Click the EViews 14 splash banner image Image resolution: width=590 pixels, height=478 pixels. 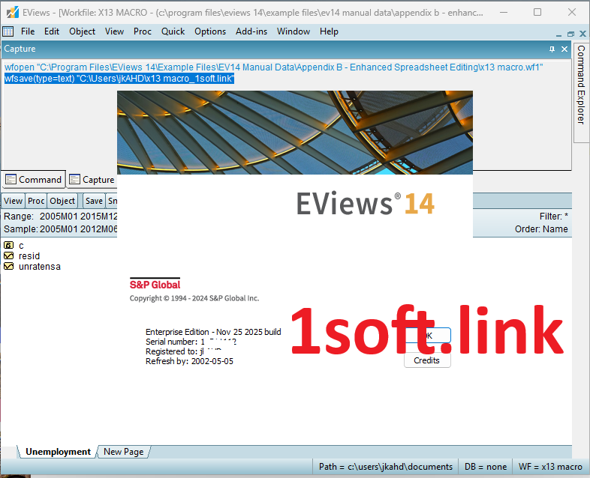[x=295, y=133]
